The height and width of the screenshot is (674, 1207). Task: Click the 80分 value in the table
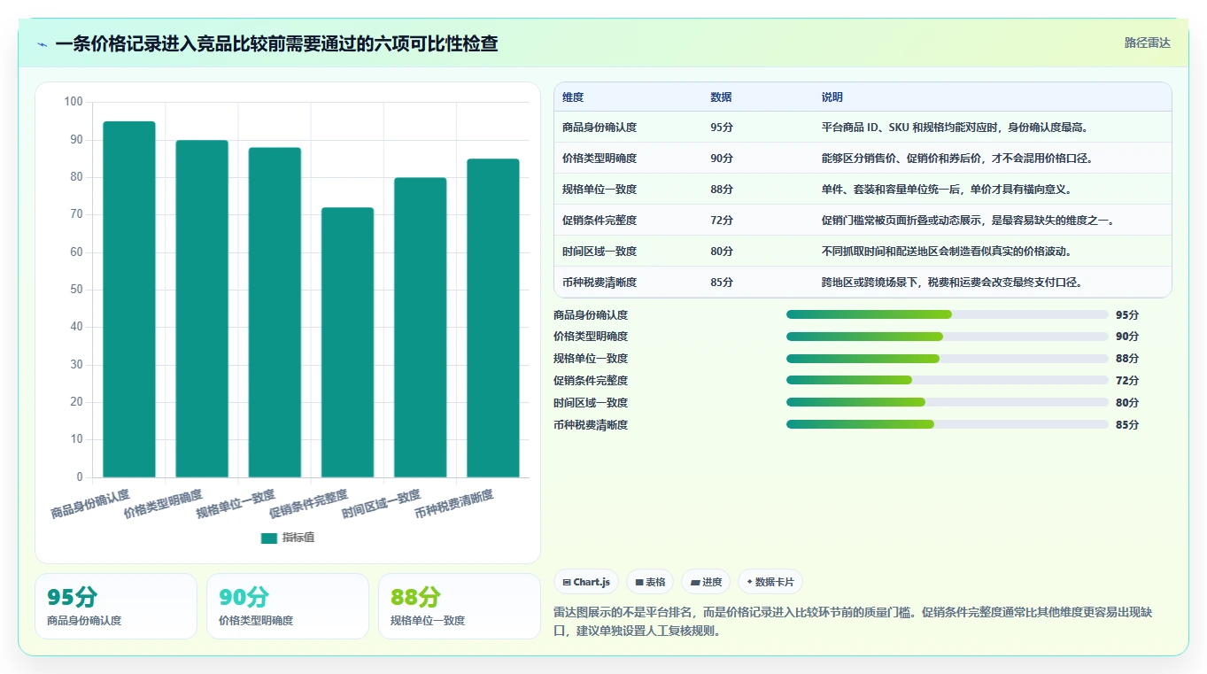722,252
